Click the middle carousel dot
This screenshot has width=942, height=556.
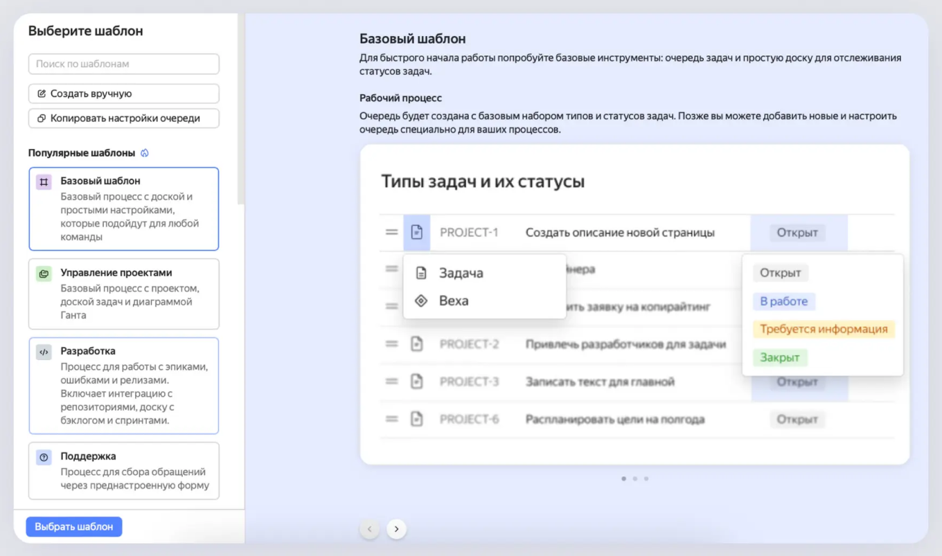click(x=635, y=478)
